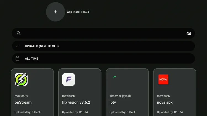Click Uploaded by: 81574 on onStream card
The image size is (207, 116).
tap(27, 112)
